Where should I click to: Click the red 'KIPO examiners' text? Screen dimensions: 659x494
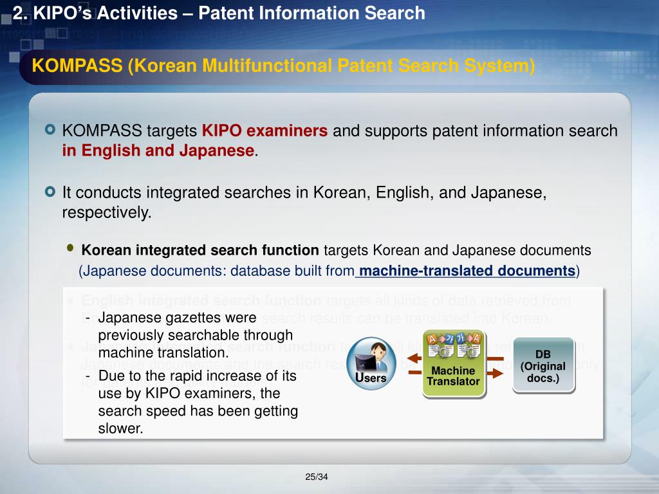(x=265, y=131)
